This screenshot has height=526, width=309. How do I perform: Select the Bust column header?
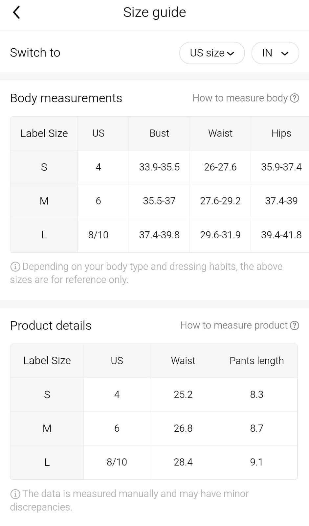click(159, 133)
